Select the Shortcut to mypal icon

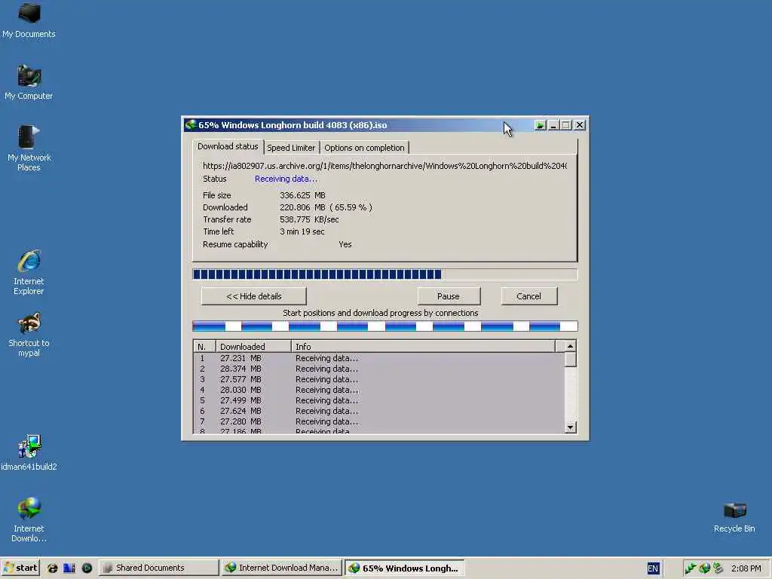[29, 334]
